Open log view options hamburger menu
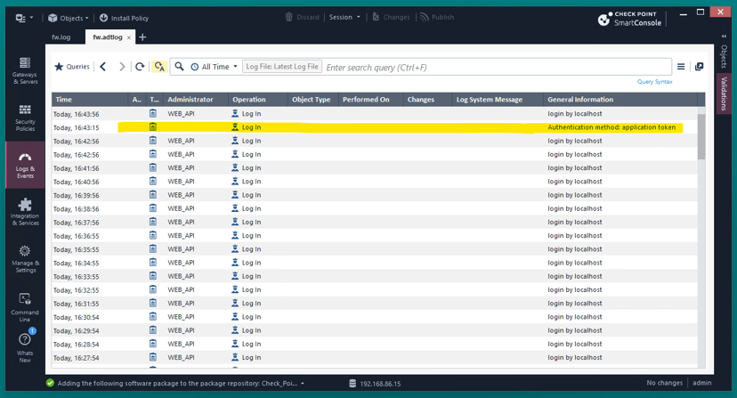 coord(681,67)
